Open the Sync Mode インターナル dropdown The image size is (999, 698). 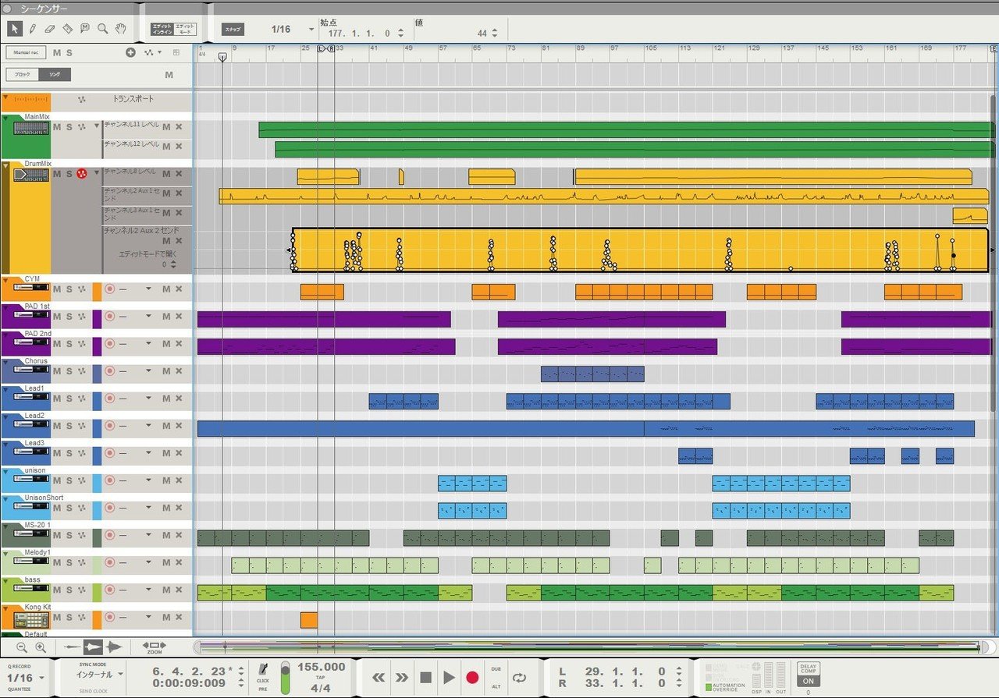coord(120,675)
